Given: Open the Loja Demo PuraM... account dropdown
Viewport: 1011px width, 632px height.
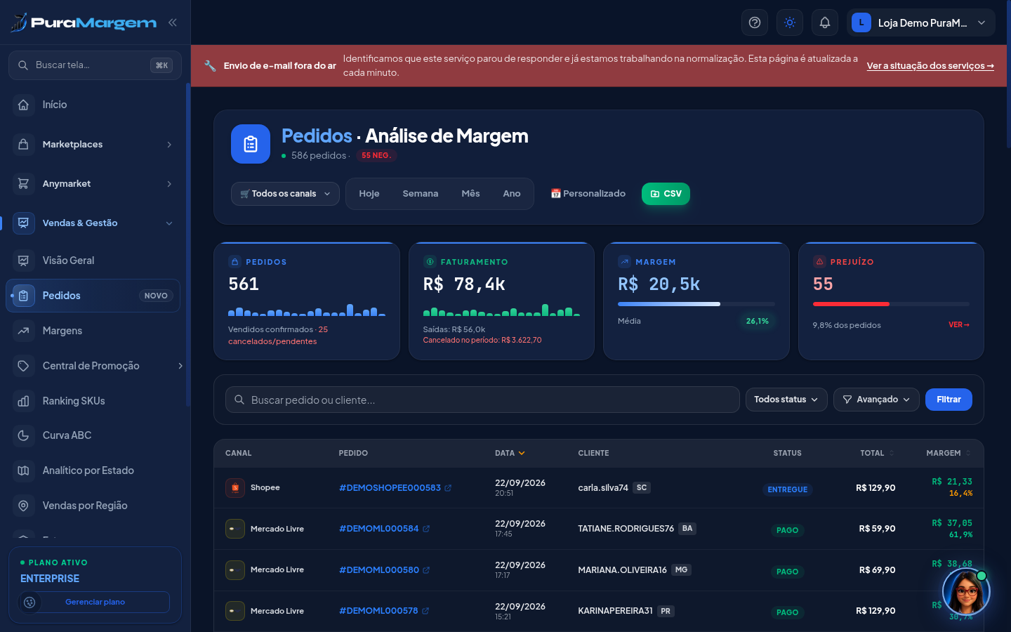Looking at the screenshot, I should (x=920, y=22).
